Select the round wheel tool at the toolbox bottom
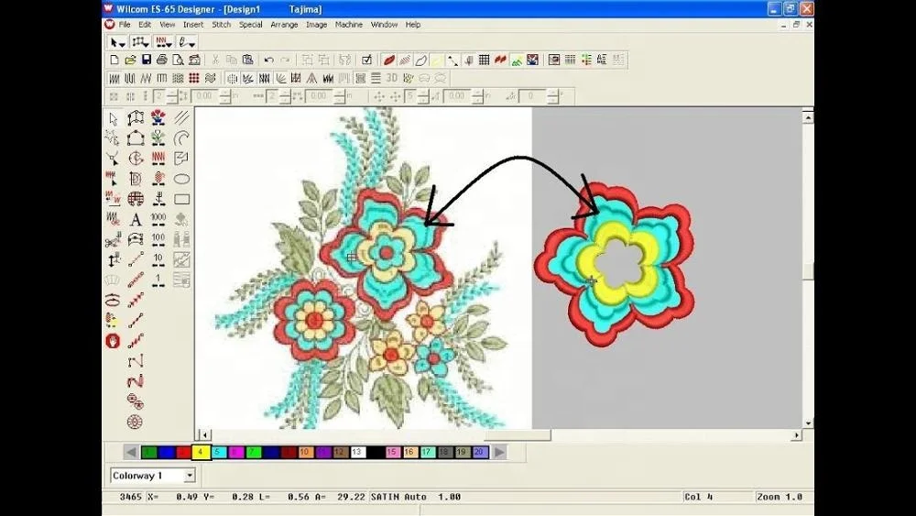 [x=135, y=422]
